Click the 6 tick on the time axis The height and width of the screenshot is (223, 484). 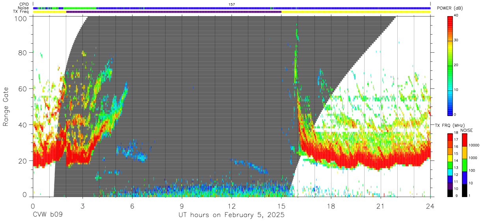click(x=132, y=206)
